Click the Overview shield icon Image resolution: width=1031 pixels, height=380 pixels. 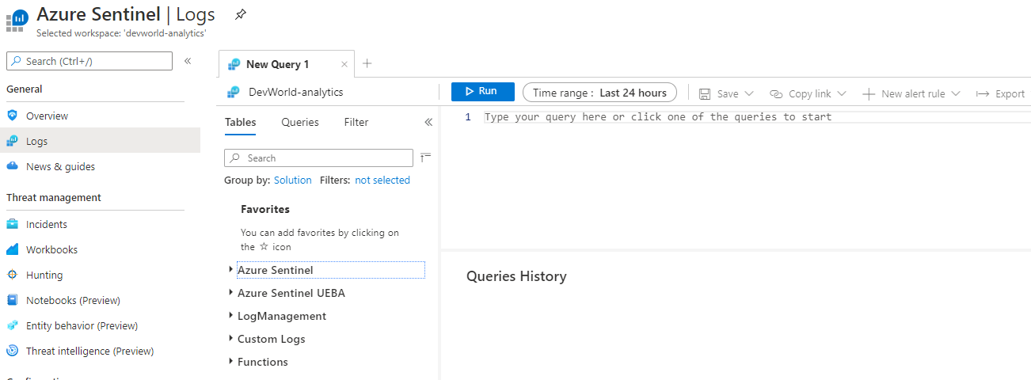[x=12, y=116]
